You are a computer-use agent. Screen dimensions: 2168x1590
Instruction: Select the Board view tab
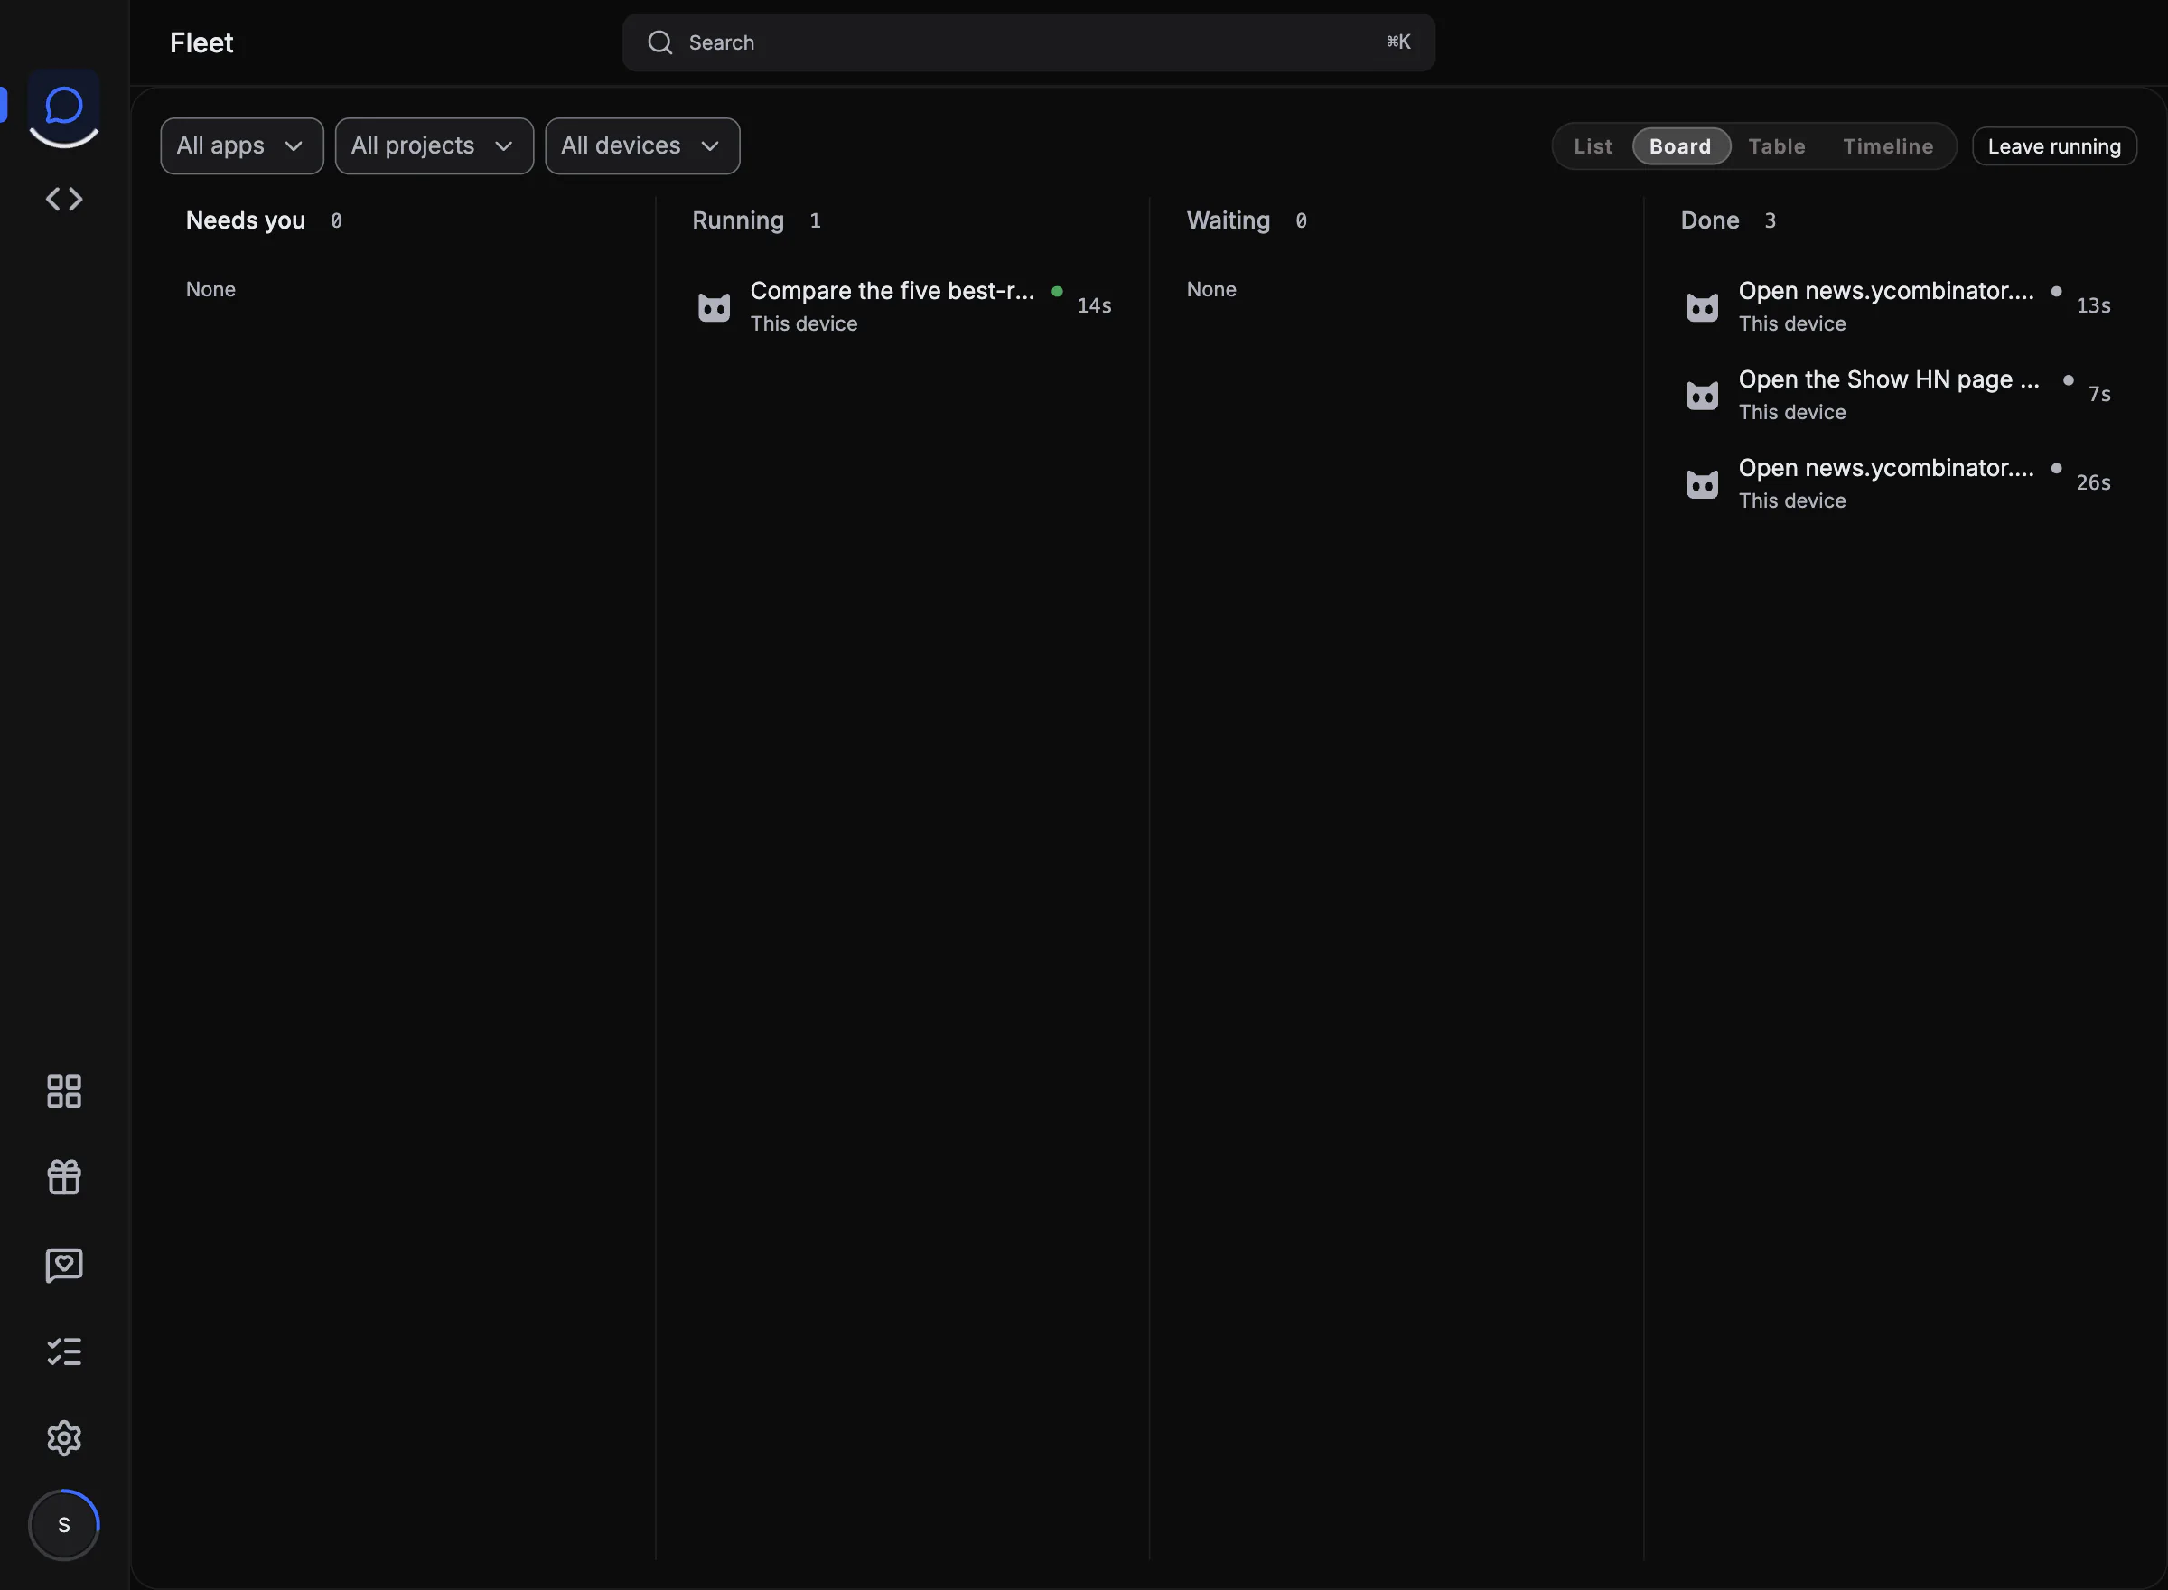click(x=1681, y=146)
